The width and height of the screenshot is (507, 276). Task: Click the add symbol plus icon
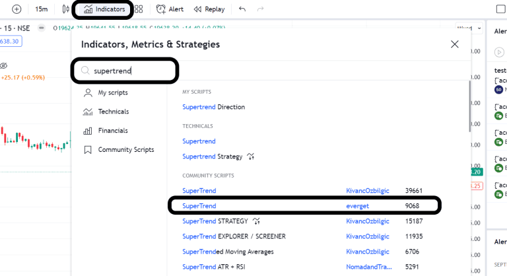pos(17,9)
